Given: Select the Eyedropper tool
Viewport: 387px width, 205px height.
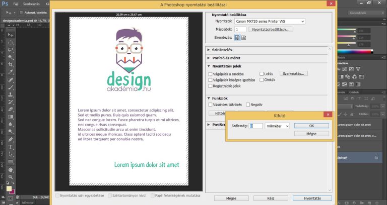Looking at the screenshot, I should (11, 72).
